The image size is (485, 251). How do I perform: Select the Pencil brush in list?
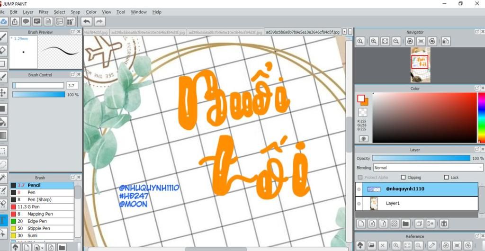pos(42,186)
